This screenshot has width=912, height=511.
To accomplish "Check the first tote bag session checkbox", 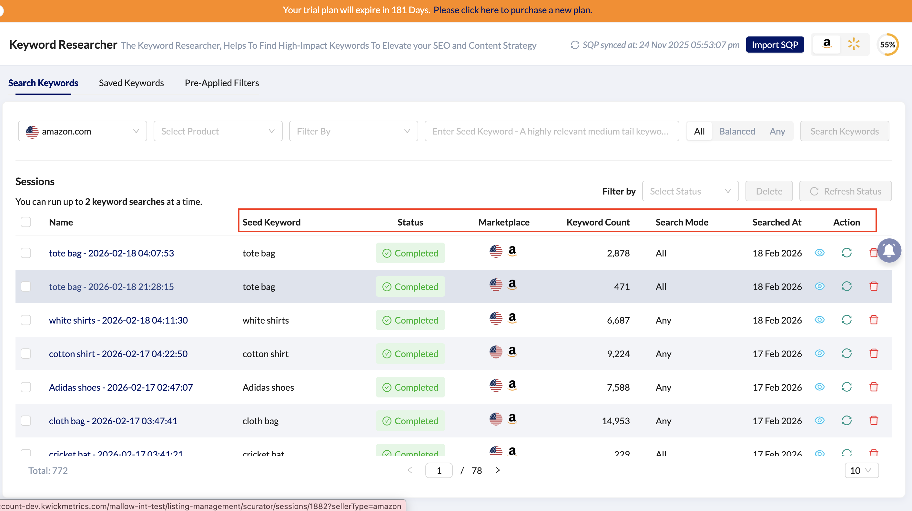I will click(26, 253).
